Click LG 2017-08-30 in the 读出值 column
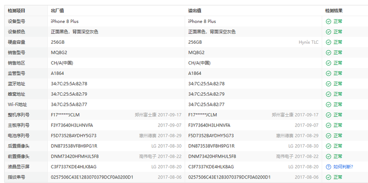This screenshot has height=183, width=368. point(303,146)
